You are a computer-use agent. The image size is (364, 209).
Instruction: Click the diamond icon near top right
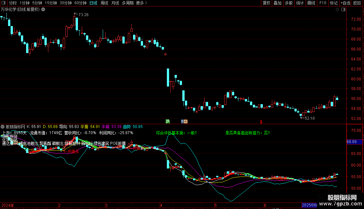(x=337, y=10)
